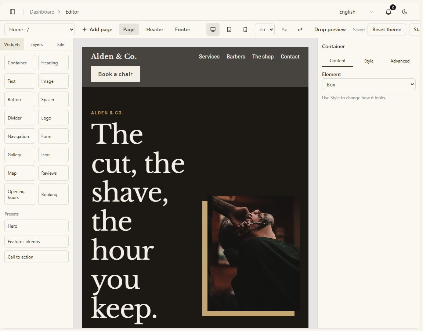Screen dimensions: 423x331
Task: Select the Opening hours widget
Action: tap(20, 194)
